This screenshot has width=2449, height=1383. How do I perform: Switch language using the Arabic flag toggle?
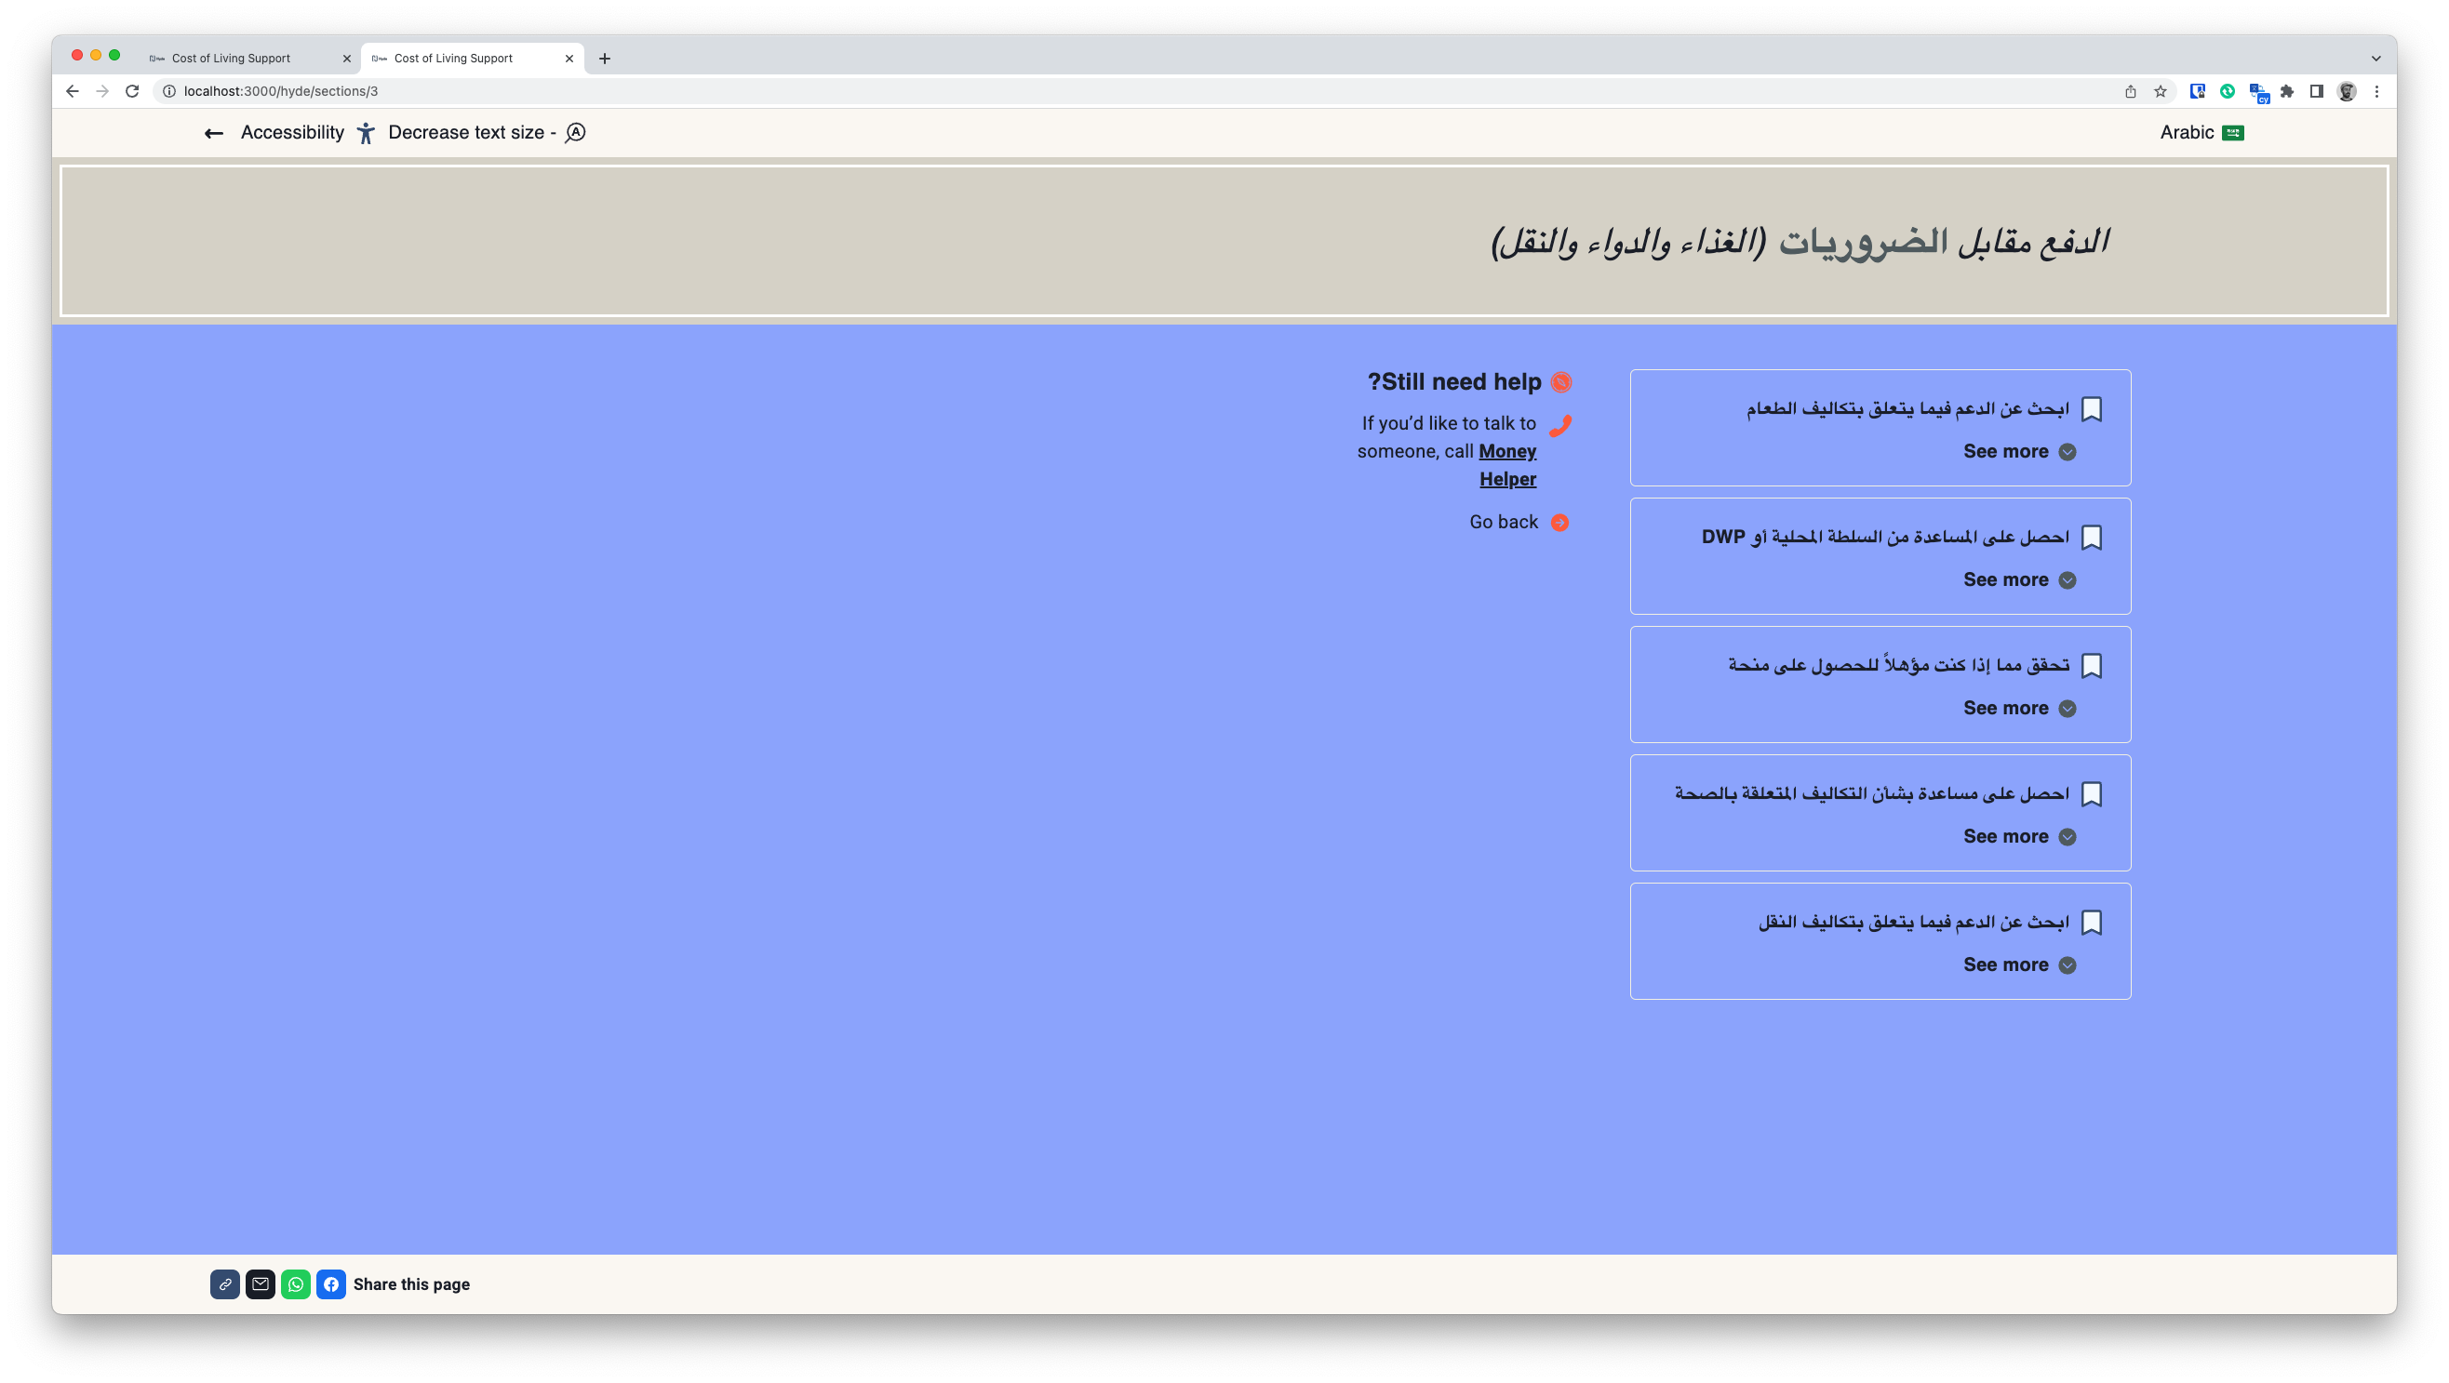[x=2231, y=132]
